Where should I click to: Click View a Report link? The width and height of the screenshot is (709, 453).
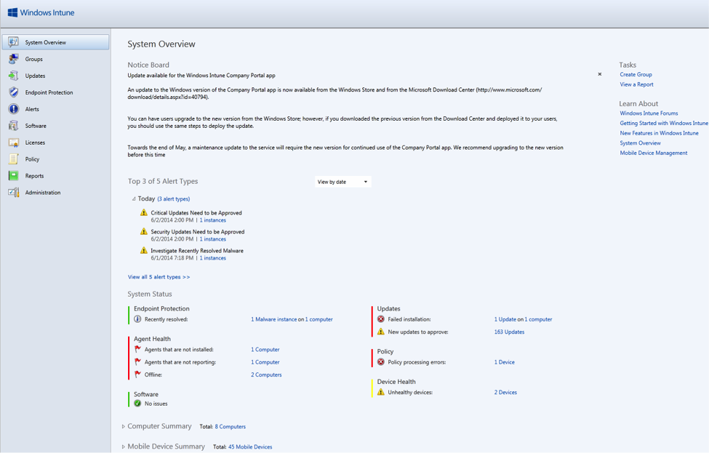pos(637,84)
